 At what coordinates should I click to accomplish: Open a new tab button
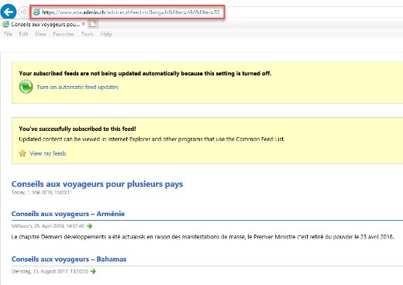[93, 24]
